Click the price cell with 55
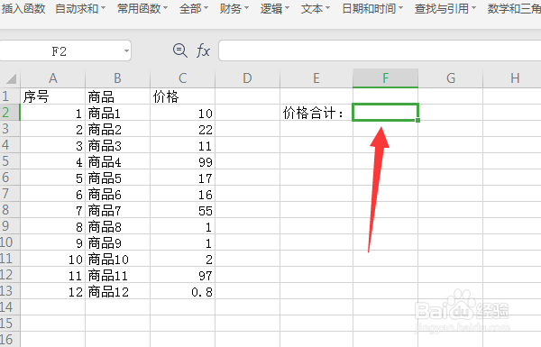 [182, 210]
